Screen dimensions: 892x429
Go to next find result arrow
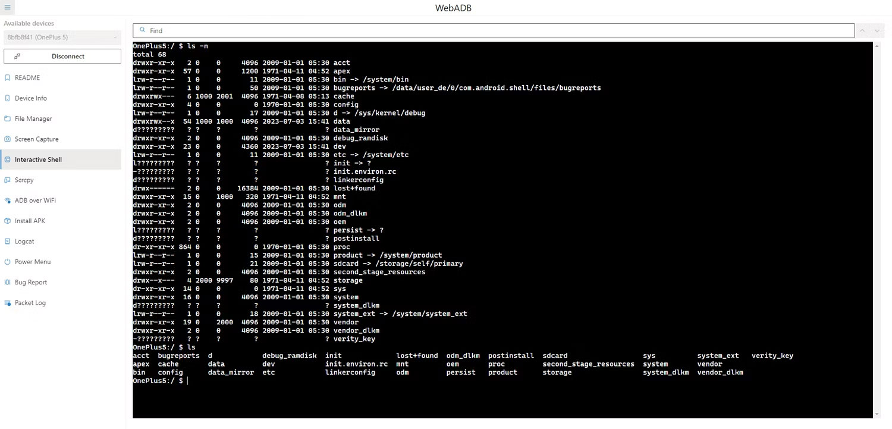point(877,30)
